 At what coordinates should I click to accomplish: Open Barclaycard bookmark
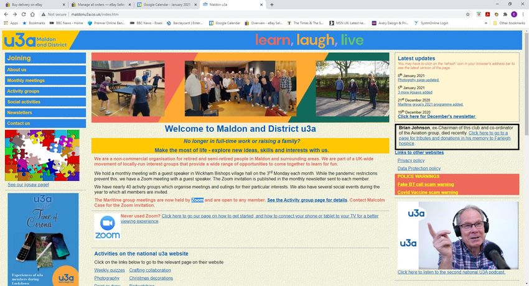point(185,23)
